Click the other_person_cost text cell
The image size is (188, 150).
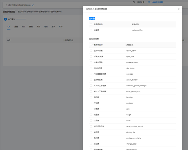click(x=133, y=91)
